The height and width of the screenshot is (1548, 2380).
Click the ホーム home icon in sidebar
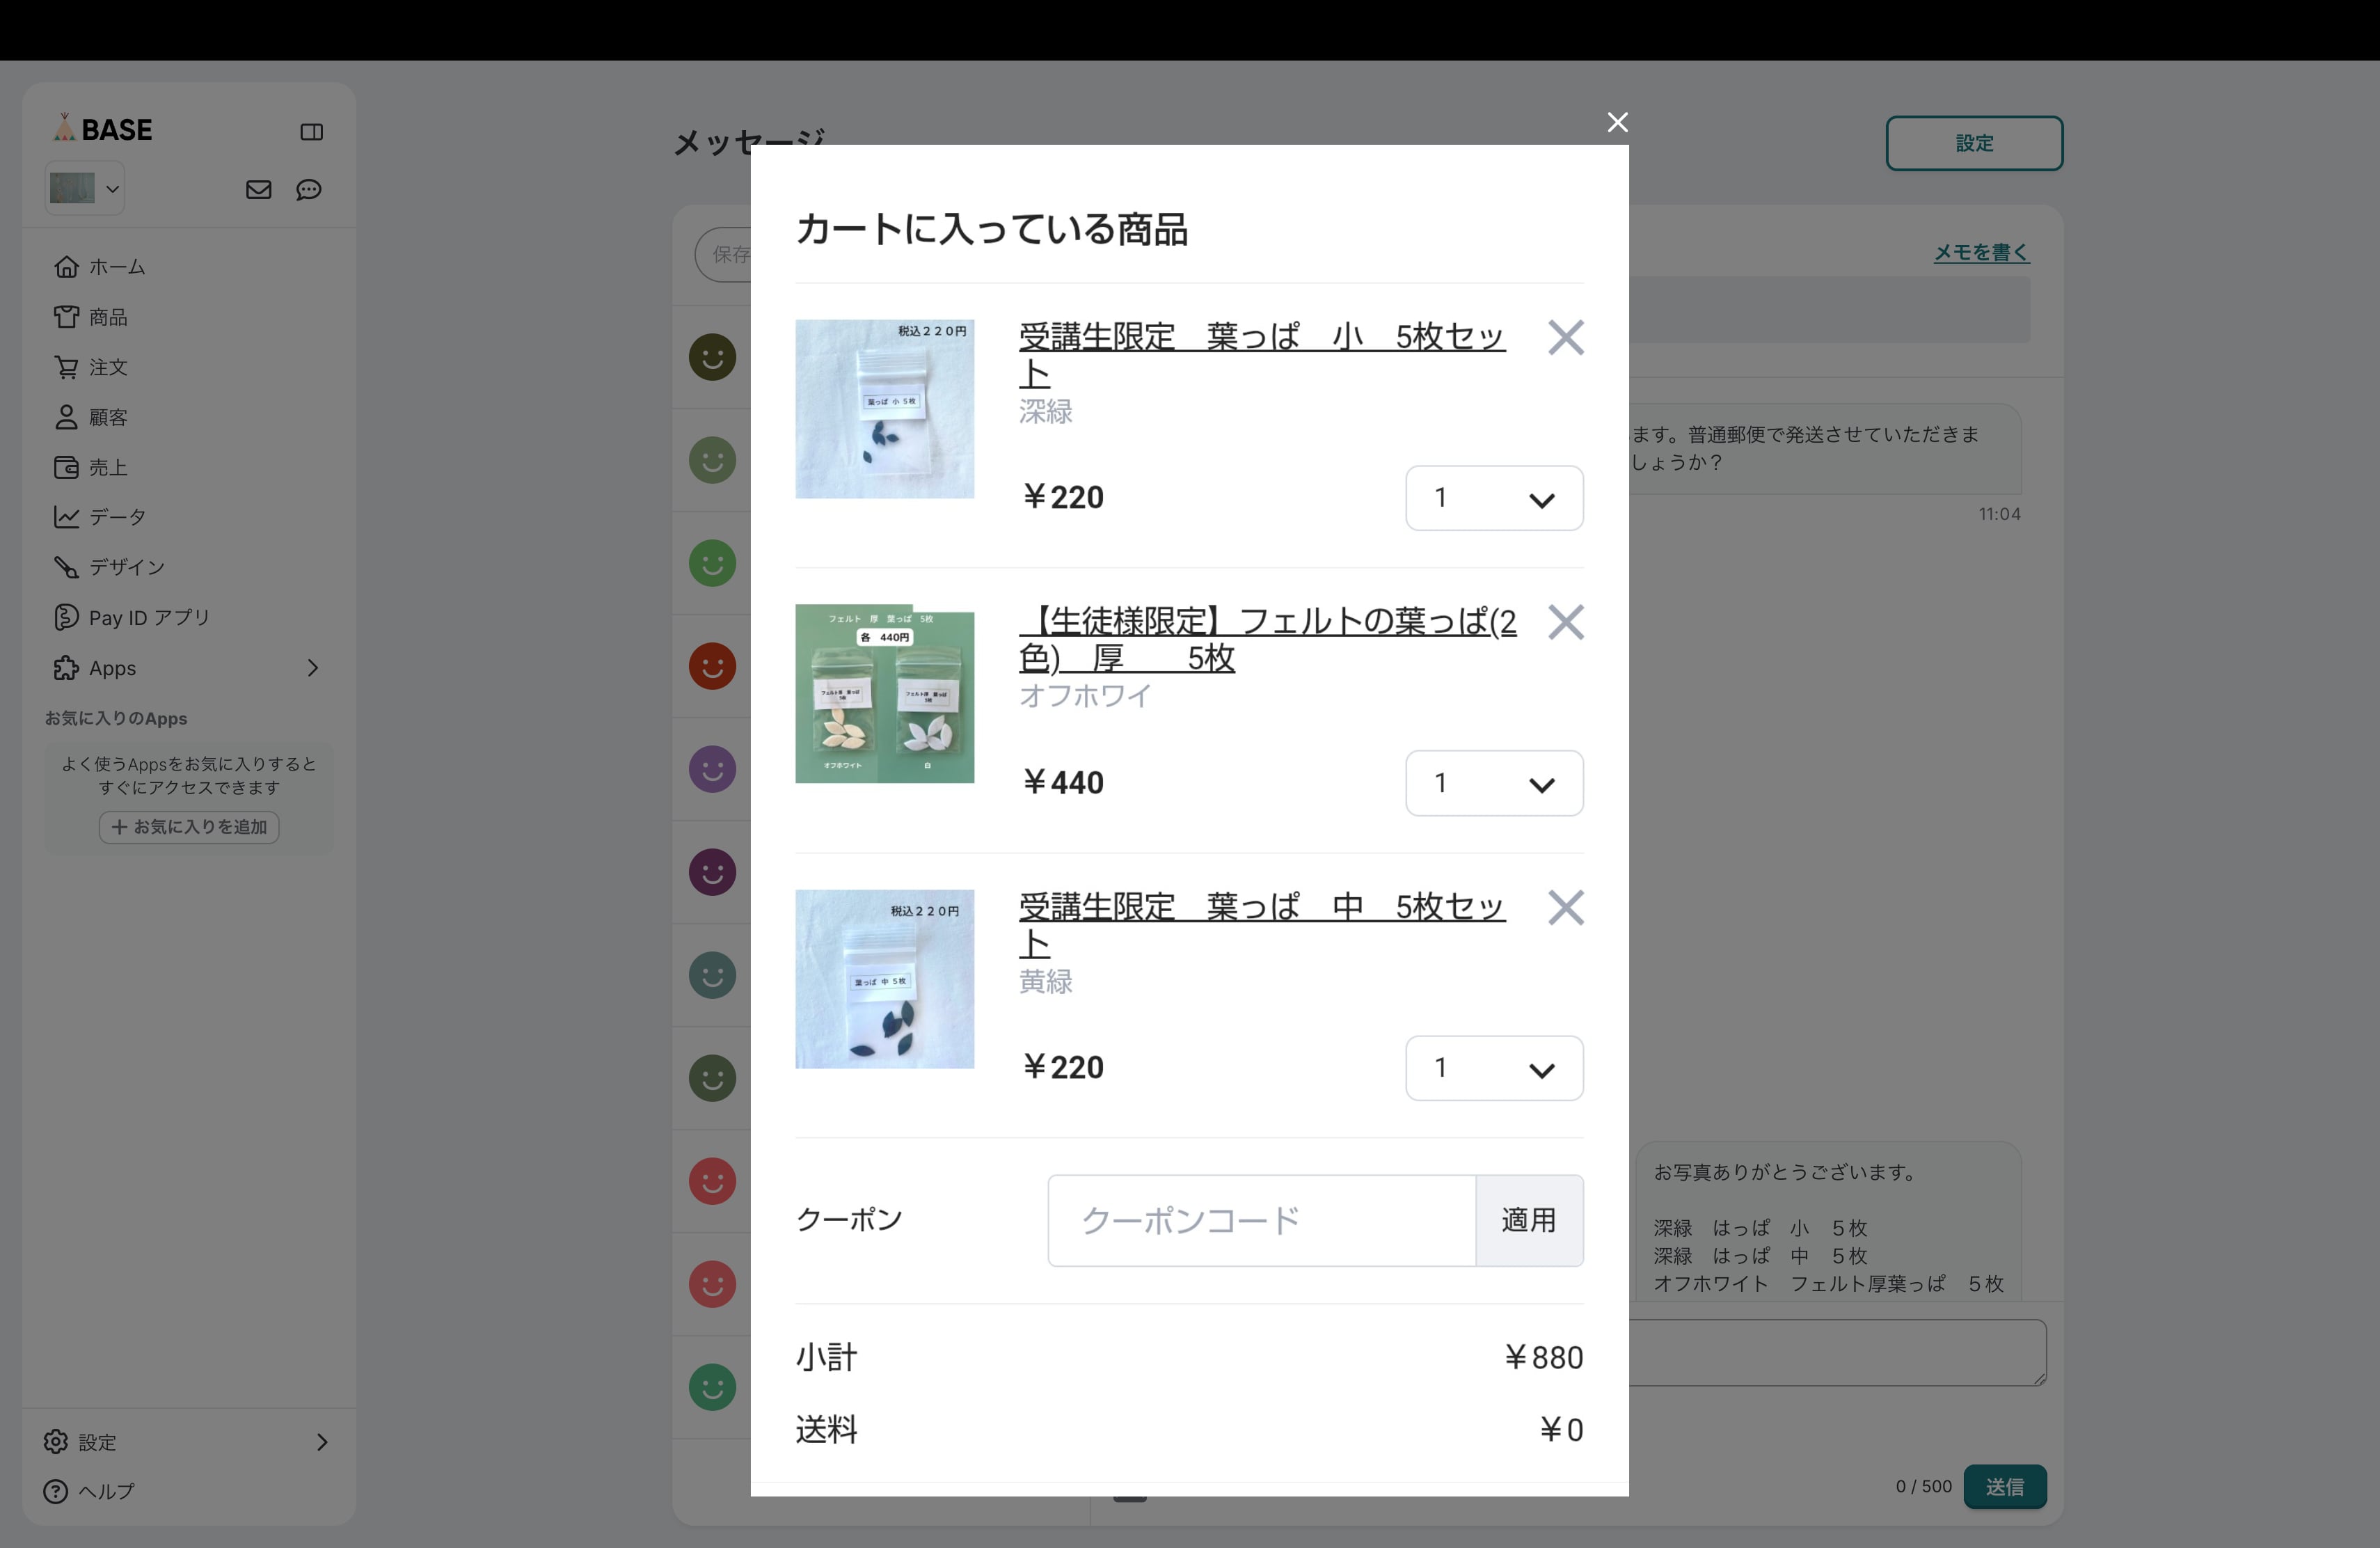click(66, 267)
